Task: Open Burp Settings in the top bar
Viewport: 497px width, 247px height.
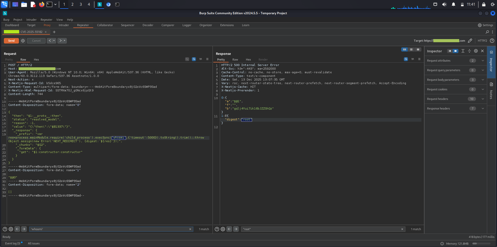Action: pos(485,25)
